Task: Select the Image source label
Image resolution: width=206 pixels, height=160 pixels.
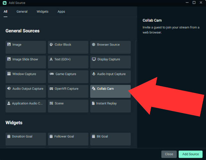Action: click(17, 44)
